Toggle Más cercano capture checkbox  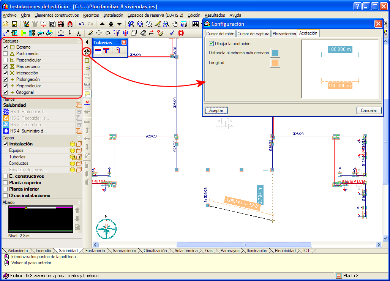[5, 66]
